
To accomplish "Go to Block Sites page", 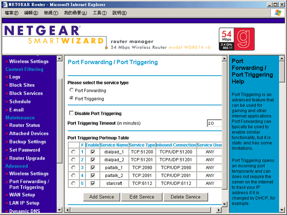I will click(x=22, y=85).
